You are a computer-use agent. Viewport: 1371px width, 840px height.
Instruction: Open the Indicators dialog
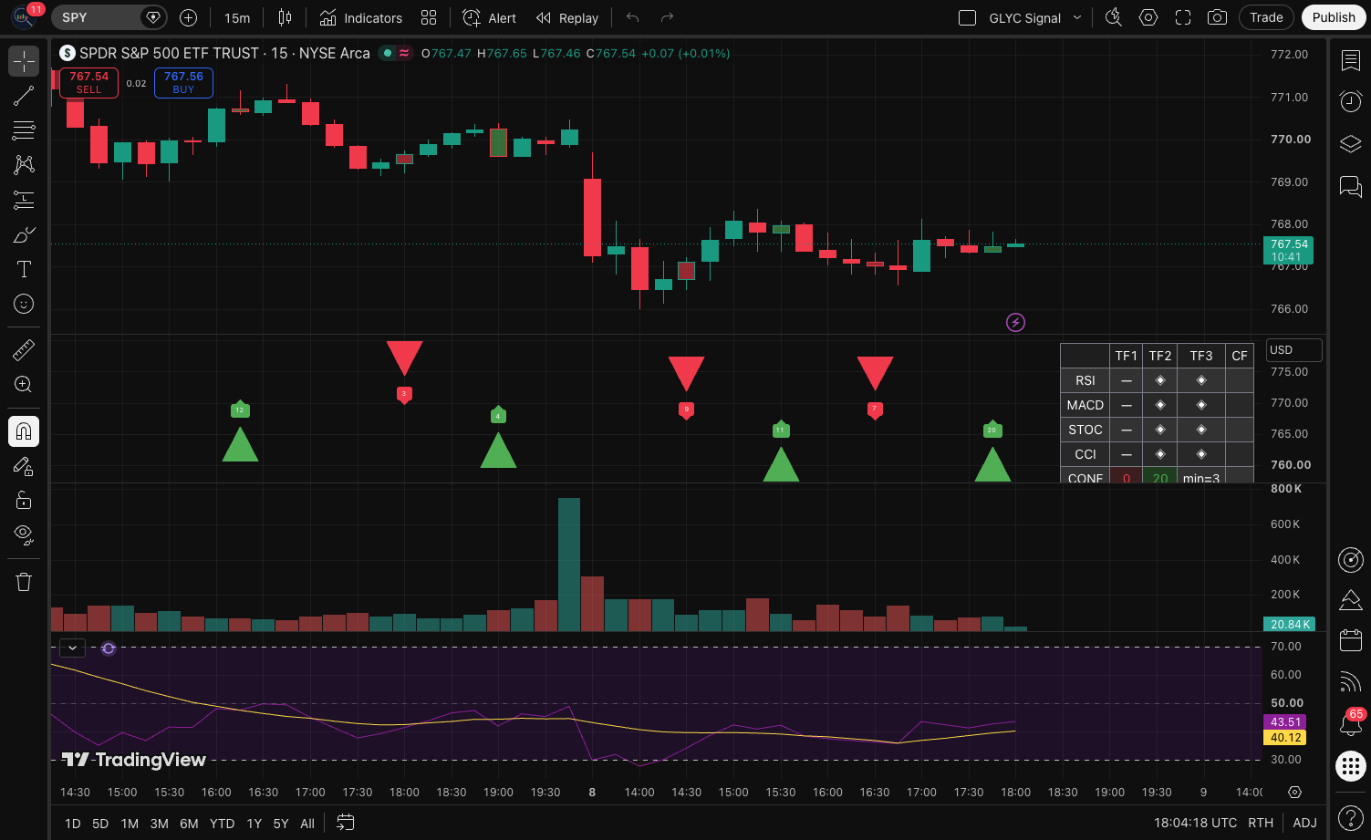tap(361, 17)
